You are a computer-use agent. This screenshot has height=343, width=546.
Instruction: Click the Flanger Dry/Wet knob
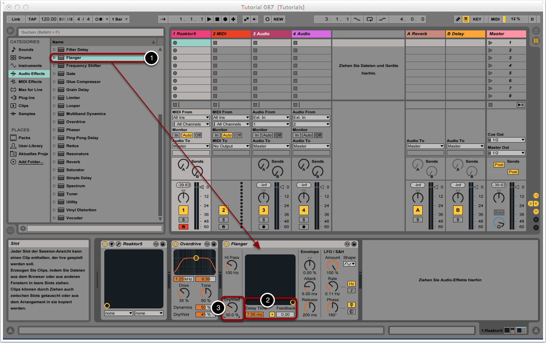point(232,308)
